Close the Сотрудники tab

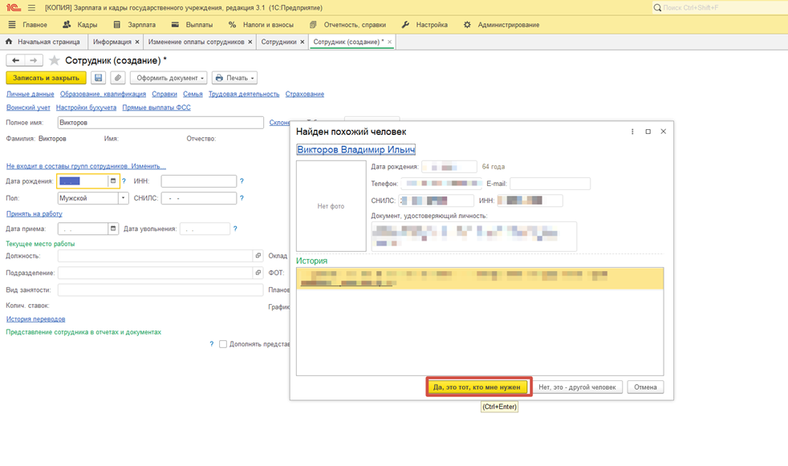point(302,43)
